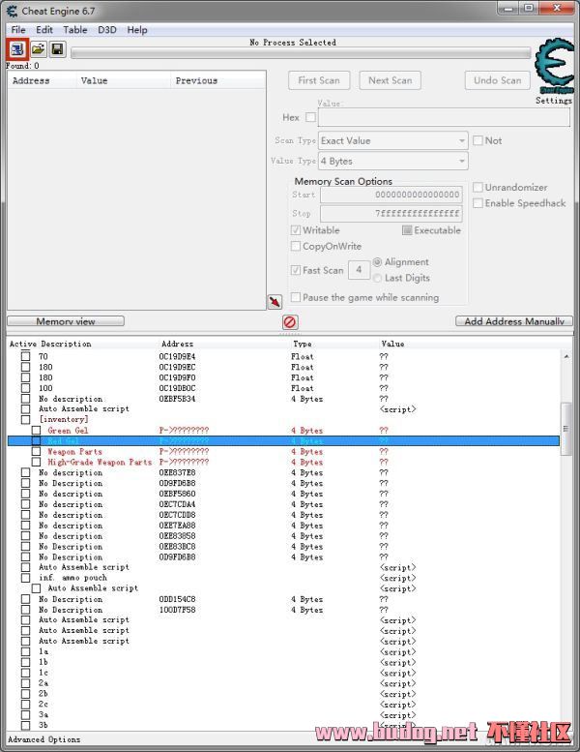Image resolution: width=580 pixels, height=752 pixels.
Task: Open the Table menu
Action: pyautogui.click(x=75, y=30)
